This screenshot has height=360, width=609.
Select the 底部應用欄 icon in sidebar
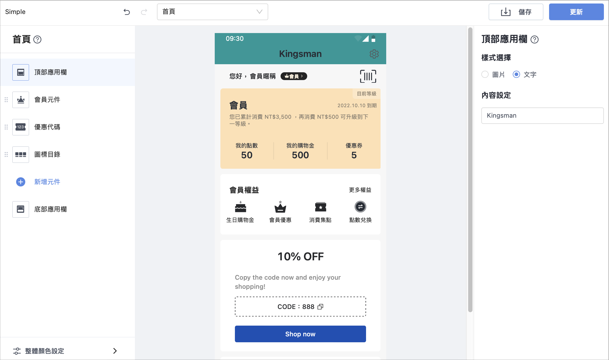click(21, 209)
